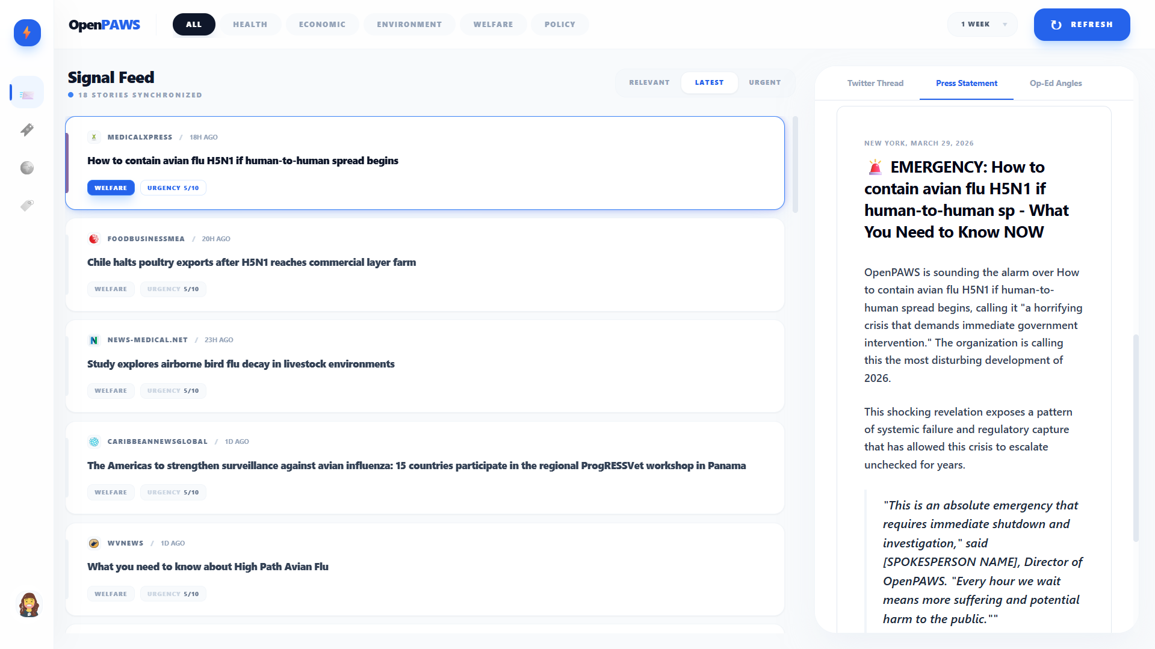
Task: Open the 1 Week time range dropdown
Action: tap(983, 25)
